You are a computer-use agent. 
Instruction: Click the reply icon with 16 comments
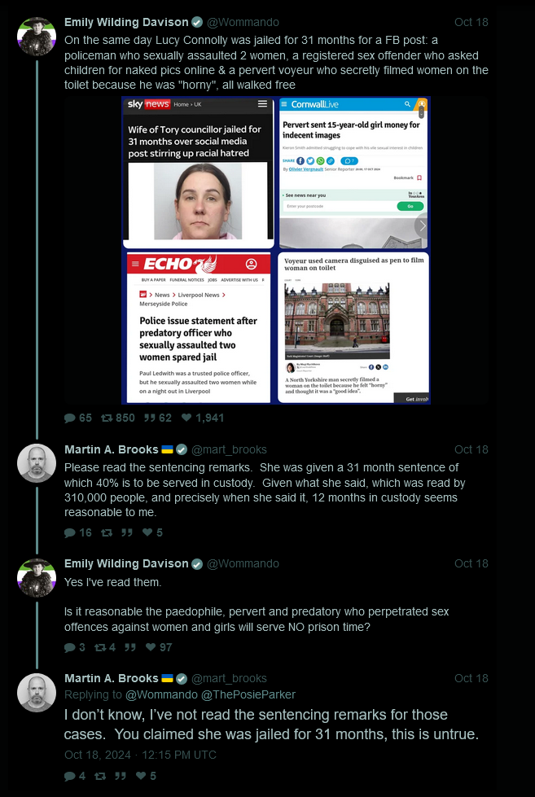coord(70,532)
